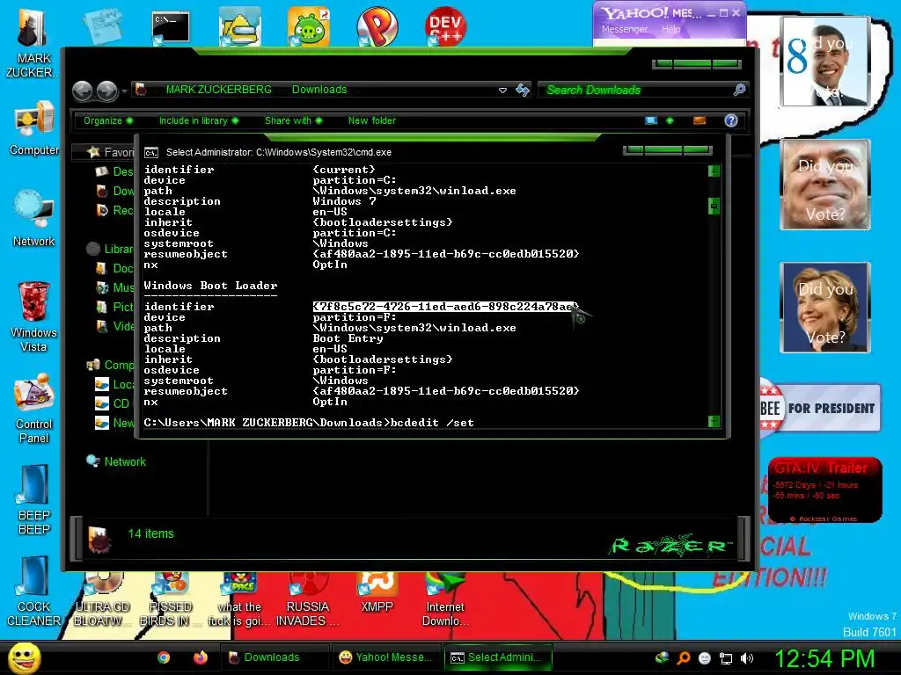Click the bcdedit /set command line text

coord(432,423)
